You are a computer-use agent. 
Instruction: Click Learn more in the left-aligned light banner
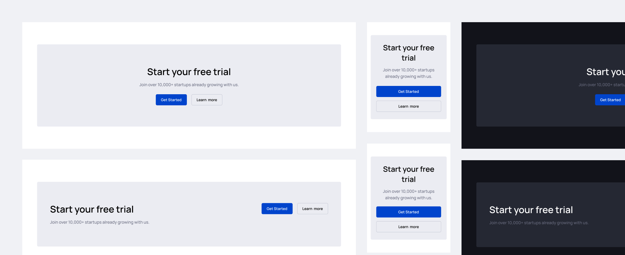click(x=312, y=209)
